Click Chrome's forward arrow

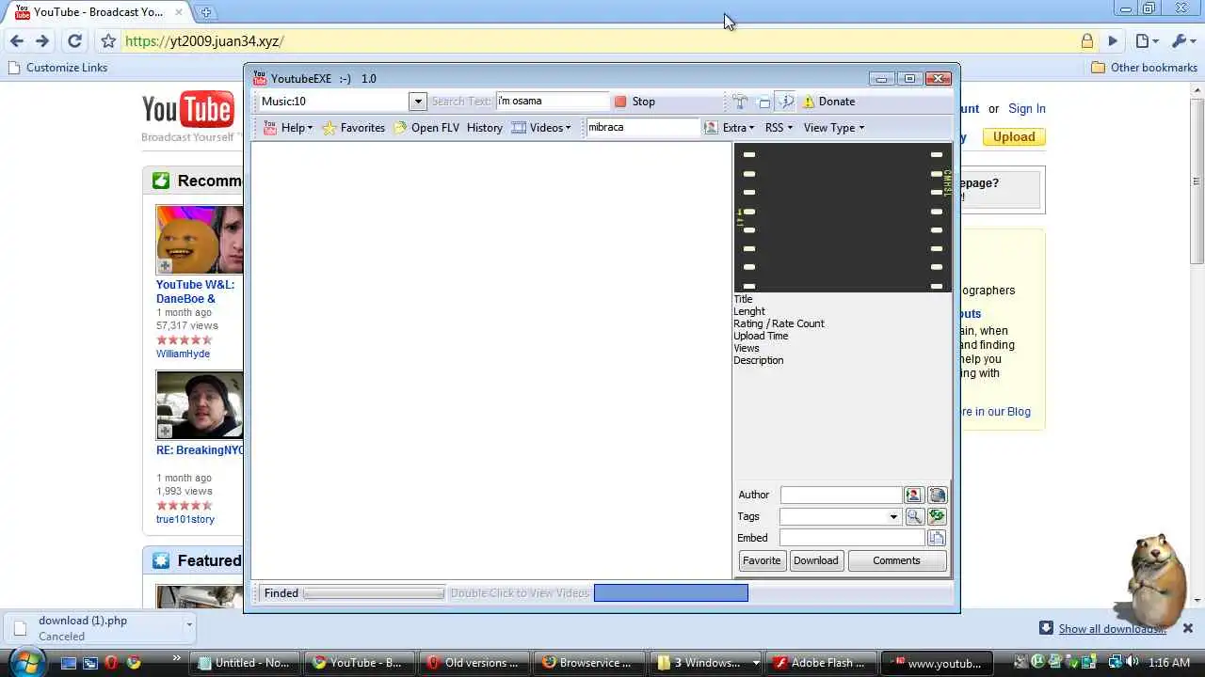coord(42,41)
